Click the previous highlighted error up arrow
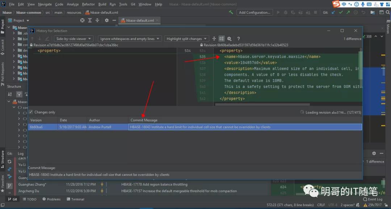The width and height of the screenshot is (391, 209). [376, 36]
